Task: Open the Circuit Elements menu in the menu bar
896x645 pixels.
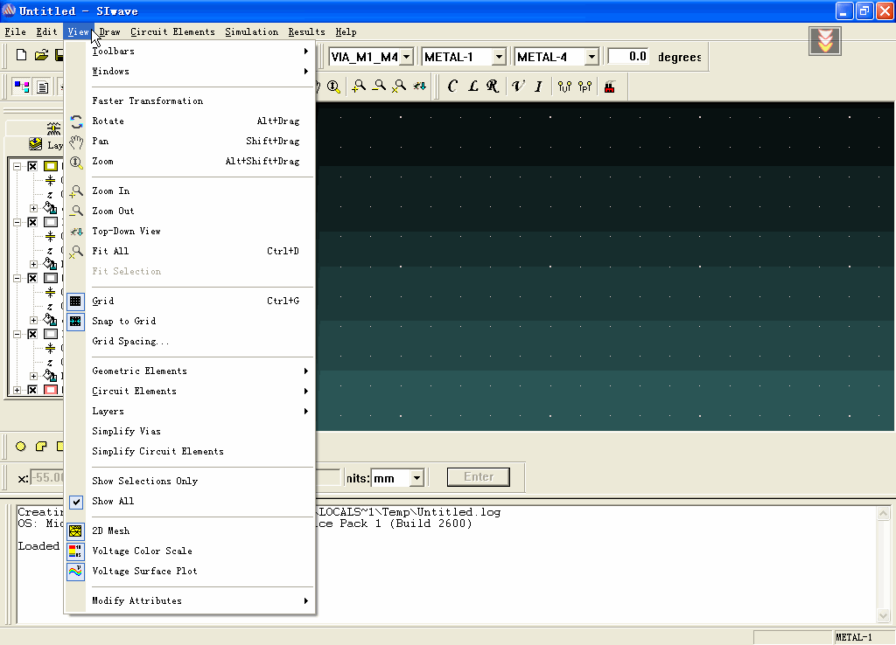Action: point(172,32)
